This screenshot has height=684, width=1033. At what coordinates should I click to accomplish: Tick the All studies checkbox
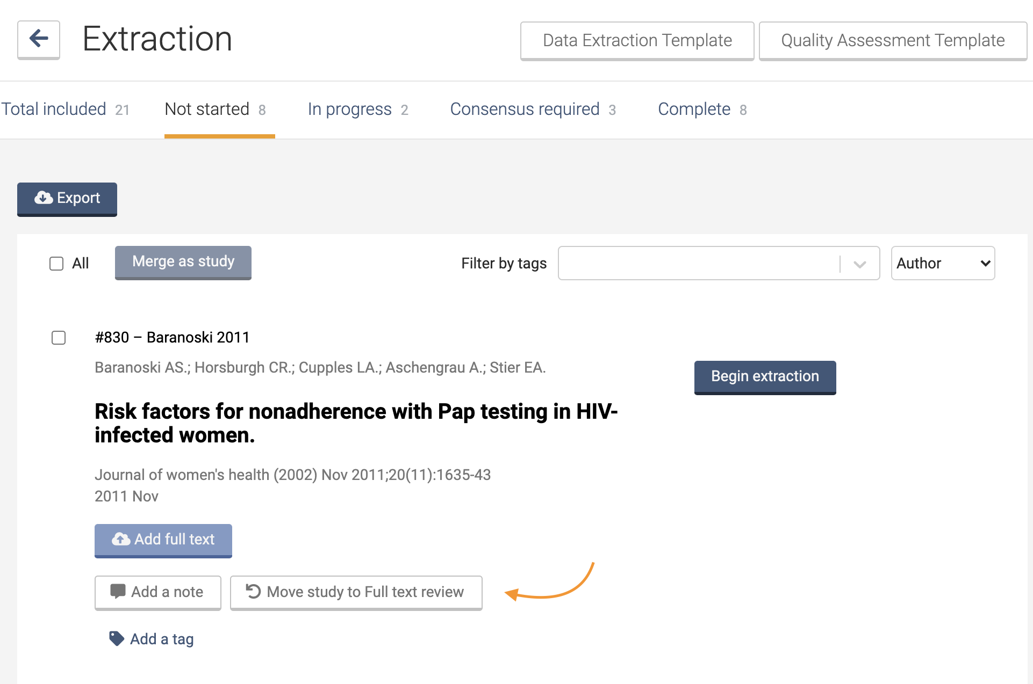click(56, 264)
